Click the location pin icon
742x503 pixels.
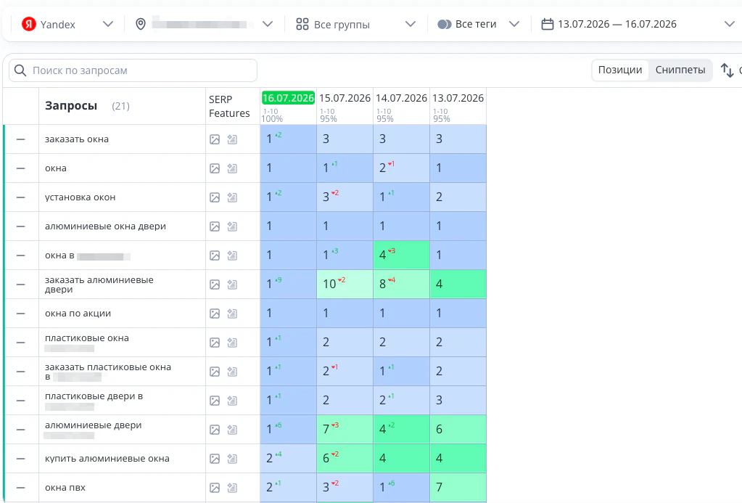(141, 24)
